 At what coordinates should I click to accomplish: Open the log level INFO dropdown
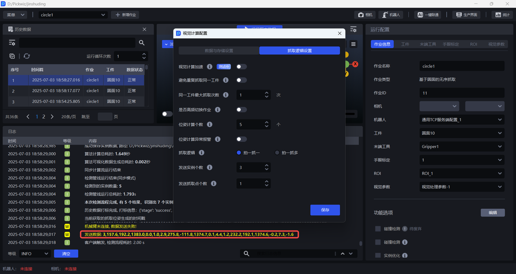pos(35,253)
